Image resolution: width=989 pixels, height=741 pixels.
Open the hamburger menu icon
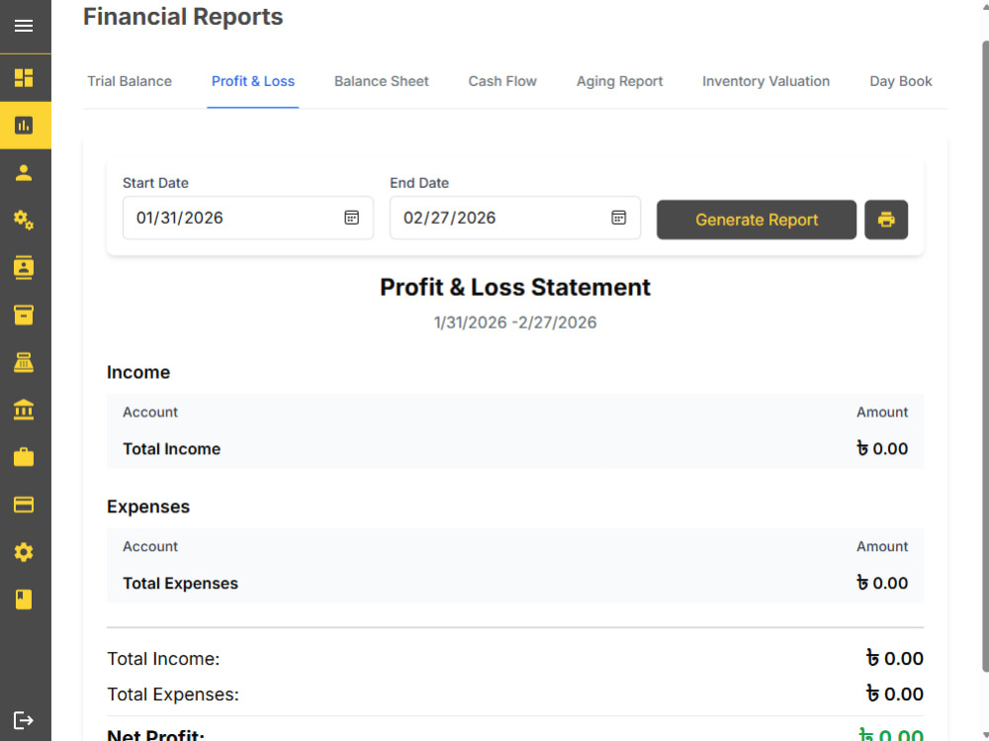click(24, 26)
